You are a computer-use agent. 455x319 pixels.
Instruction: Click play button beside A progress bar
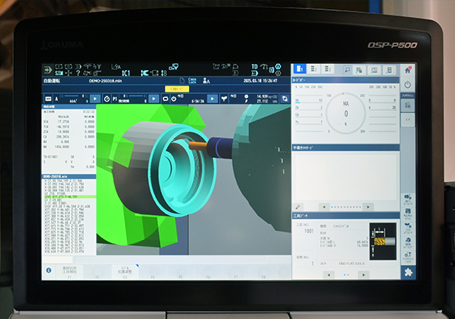tap(95, 99)
